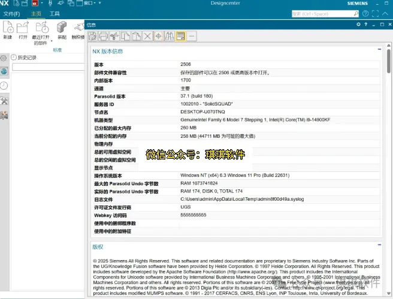
Task: Click the 最近打开的部件 ribbon button
Action: coord(41,32)
